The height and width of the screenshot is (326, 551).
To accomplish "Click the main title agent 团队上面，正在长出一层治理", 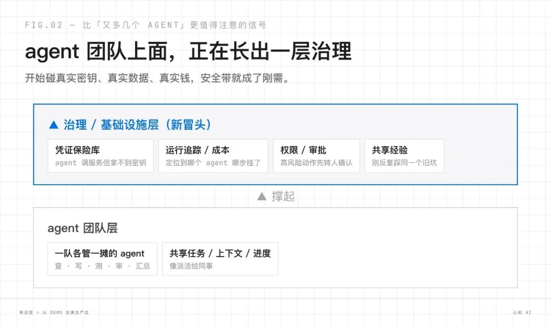I will pos(188,52).
